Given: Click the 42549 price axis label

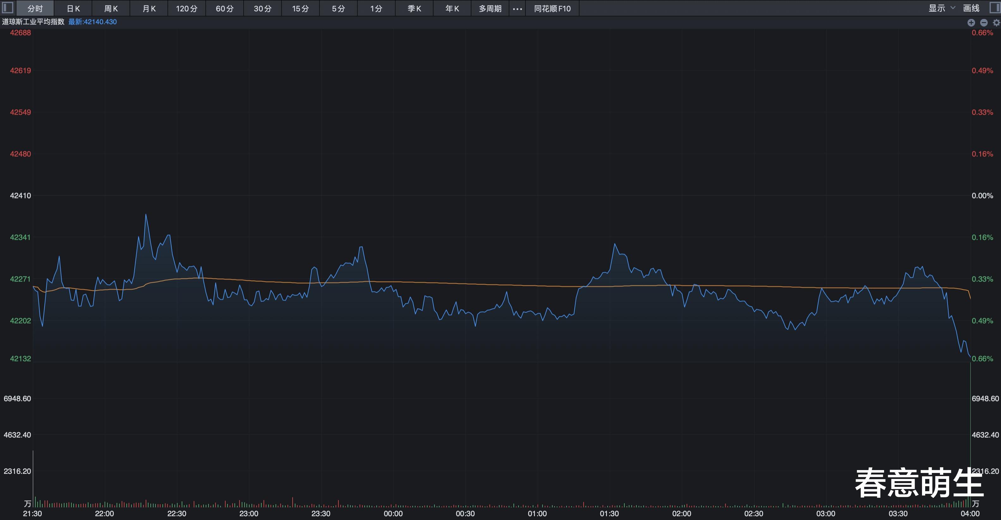Looking at the screenshot, I should 20,112.
